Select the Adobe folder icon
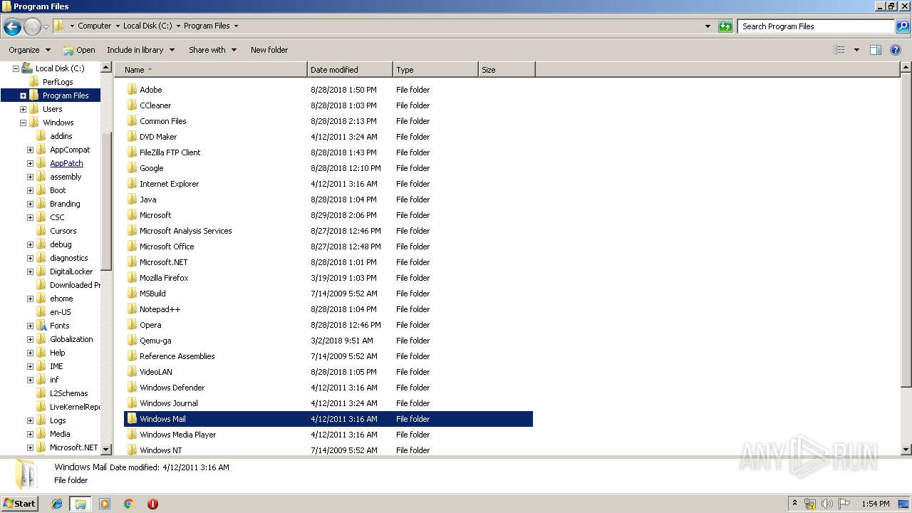The image size is (912, 513). (x=132, y=90)
